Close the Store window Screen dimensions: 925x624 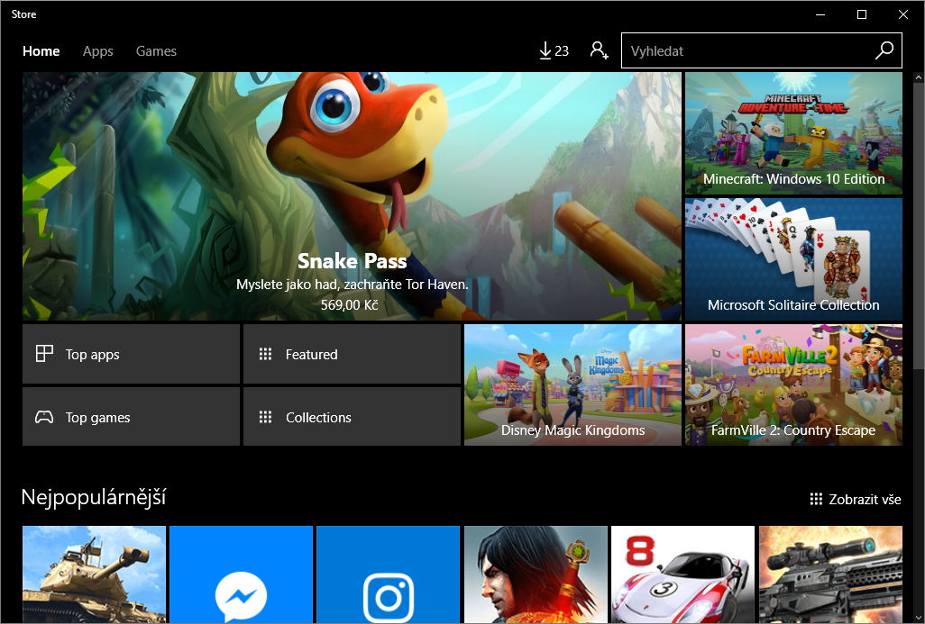click(902, 14)
